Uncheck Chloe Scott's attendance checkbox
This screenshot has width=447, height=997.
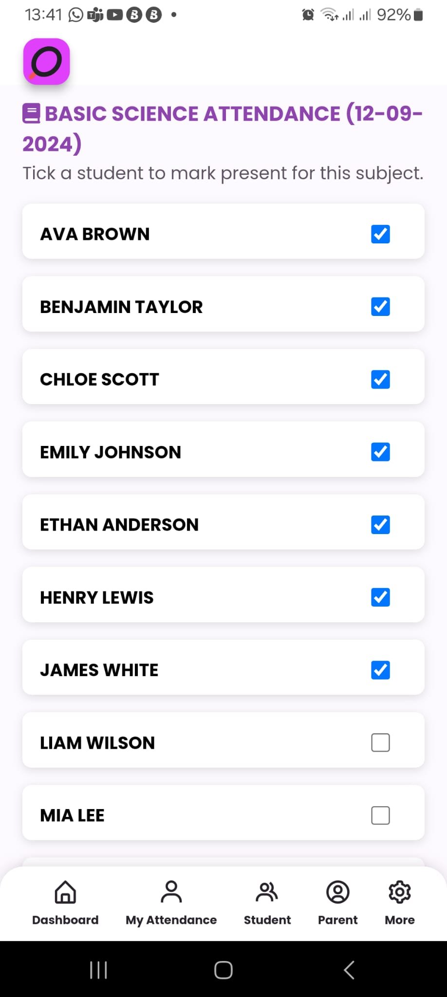pos(380,379)
